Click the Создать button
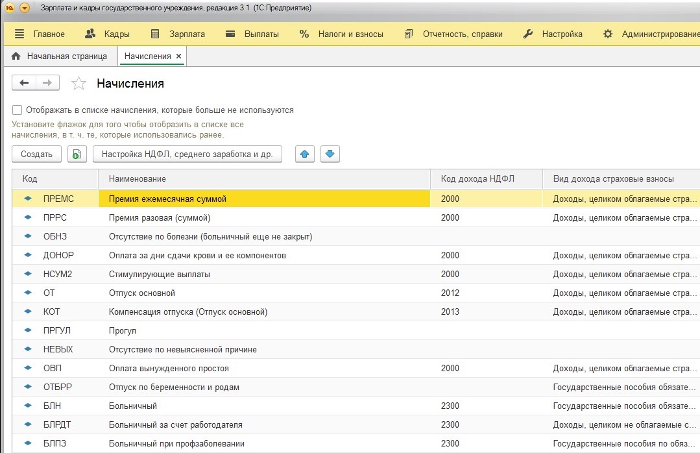The width and height of the screenshot is (700, 453). pos(36,154)
